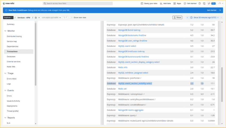Click Get started in CodeStream banner
Screen dimensions: 226x128
(x=212, y=10)
